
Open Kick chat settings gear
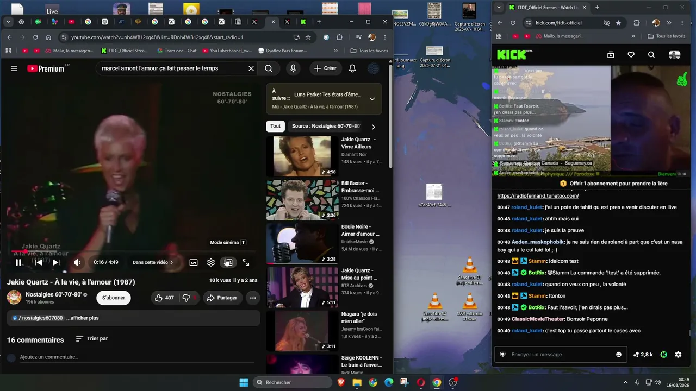[678, 355]
